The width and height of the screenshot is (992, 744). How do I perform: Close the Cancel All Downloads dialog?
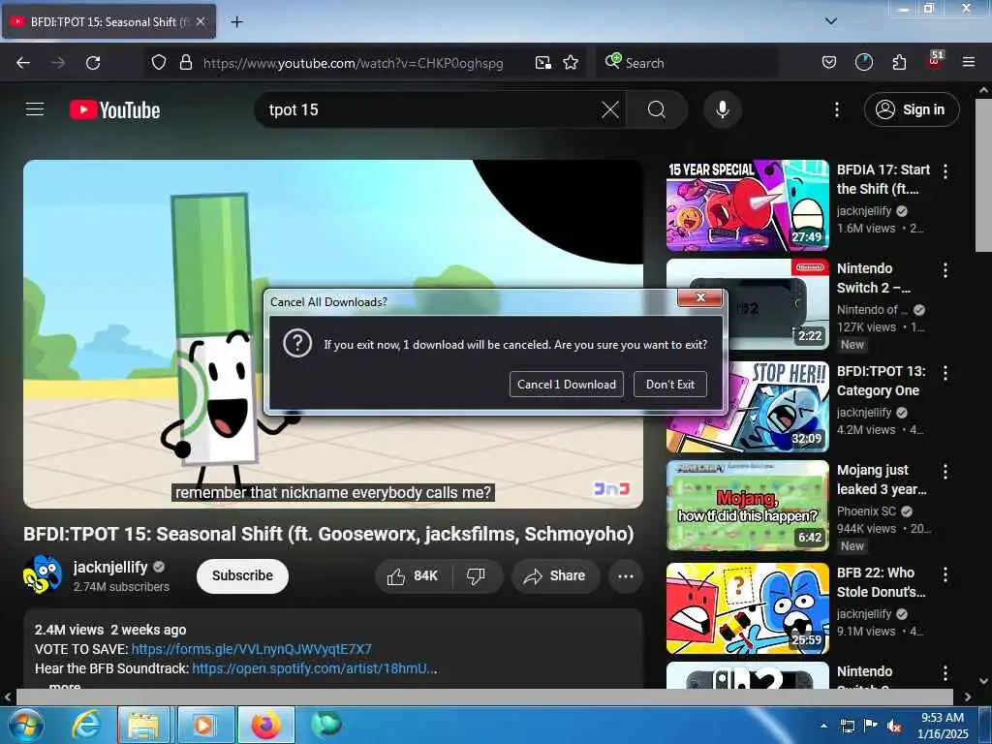coord(699,297)
